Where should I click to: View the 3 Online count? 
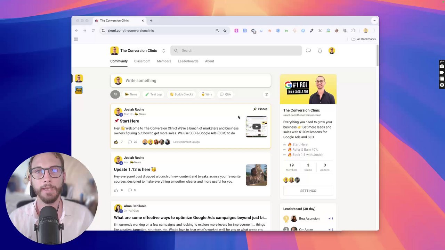point(308,167)
